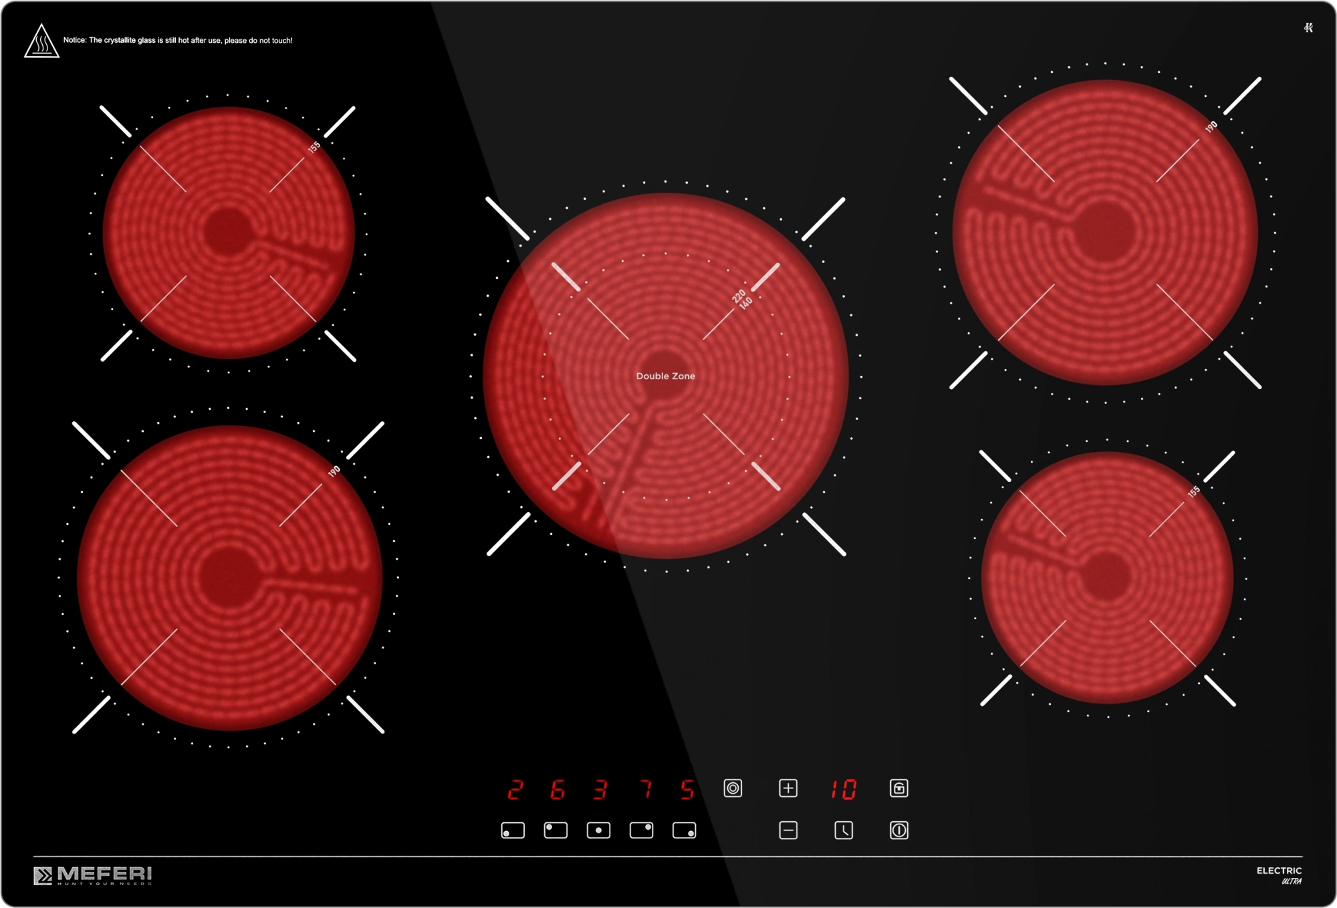Viewport: 1337px width, 908px height.
Task: Select the bottom-right burner zone key
Action: pos(684,830)
